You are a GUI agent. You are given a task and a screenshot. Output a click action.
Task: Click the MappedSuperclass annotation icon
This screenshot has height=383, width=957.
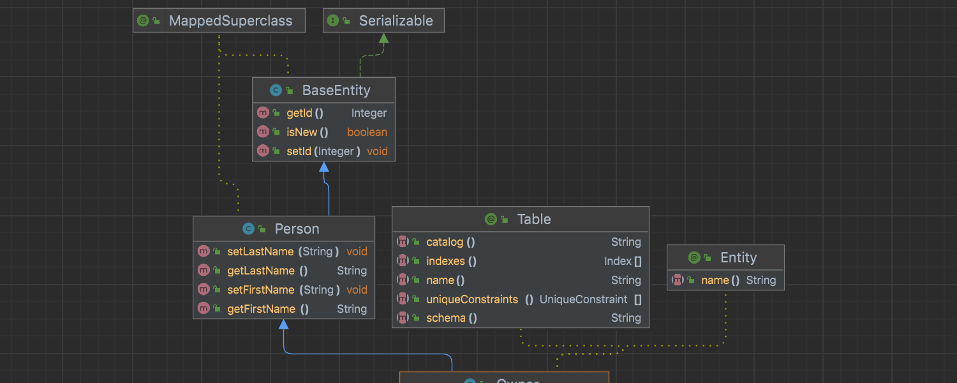(x=143, y=20)
